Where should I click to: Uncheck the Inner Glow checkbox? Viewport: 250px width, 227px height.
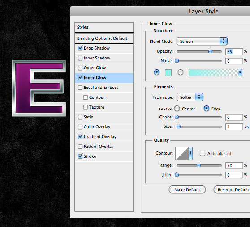80,78
